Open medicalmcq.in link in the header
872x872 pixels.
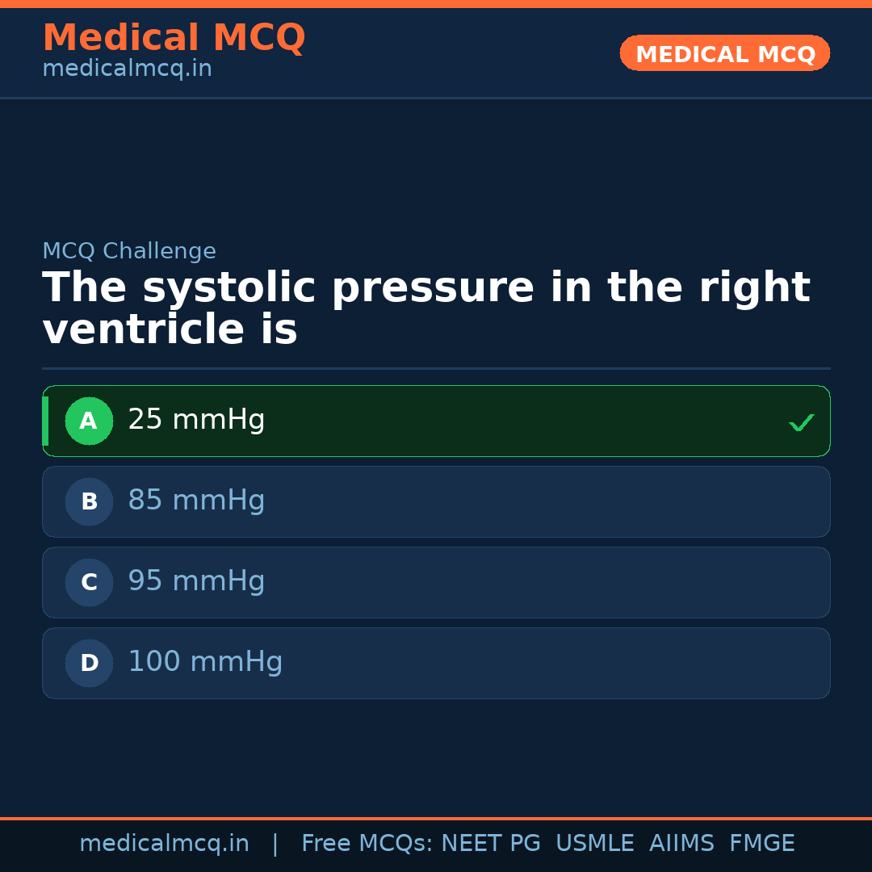tap(127, 69)
